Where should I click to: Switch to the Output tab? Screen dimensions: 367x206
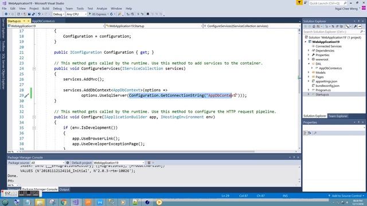pyautogui.click(x=64, y=189)
